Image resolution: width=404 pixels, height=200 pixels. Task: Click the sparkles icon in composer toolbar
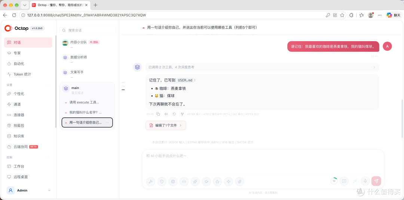coord(195,181)
